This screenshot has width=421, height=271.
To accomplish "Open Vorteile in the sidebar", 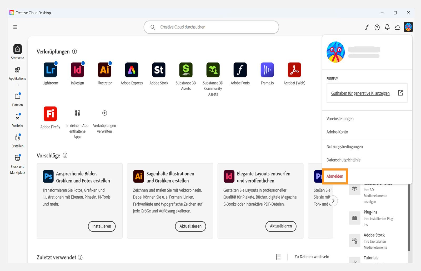I will tap(17, 120).
